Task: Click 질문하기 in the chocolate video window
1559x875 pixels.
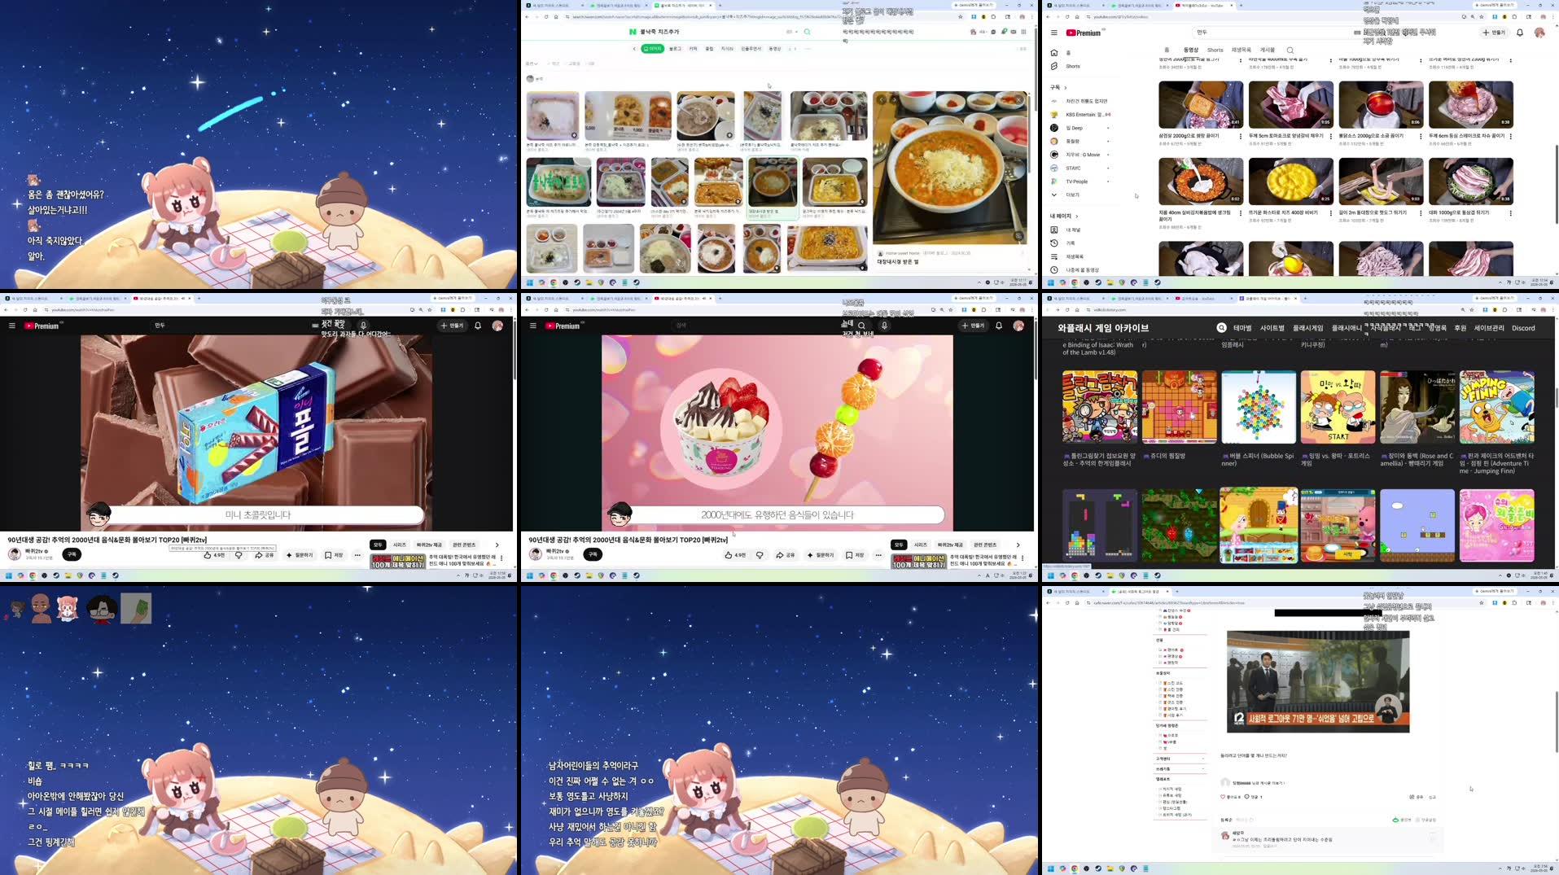Action: click(x=300, y=555)
